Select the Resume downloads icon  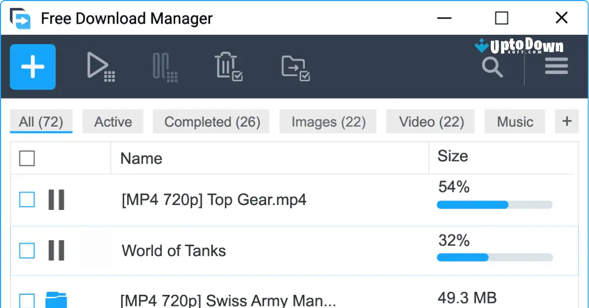(101, 67)
